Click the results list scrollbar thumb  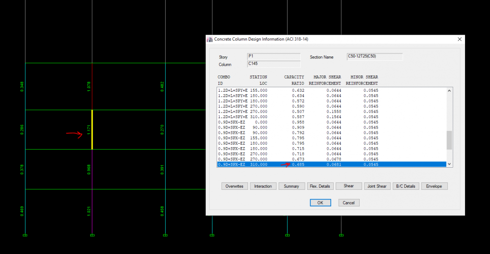(449, 140)
